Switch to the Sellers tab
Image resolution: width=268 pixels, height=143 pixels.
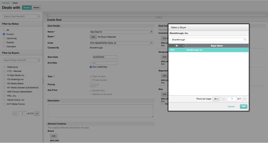(x=36, y=7)
